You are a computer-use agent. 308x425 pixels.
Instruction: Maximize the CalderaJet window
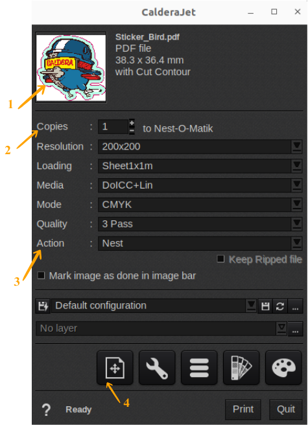(x=274, y=12)
